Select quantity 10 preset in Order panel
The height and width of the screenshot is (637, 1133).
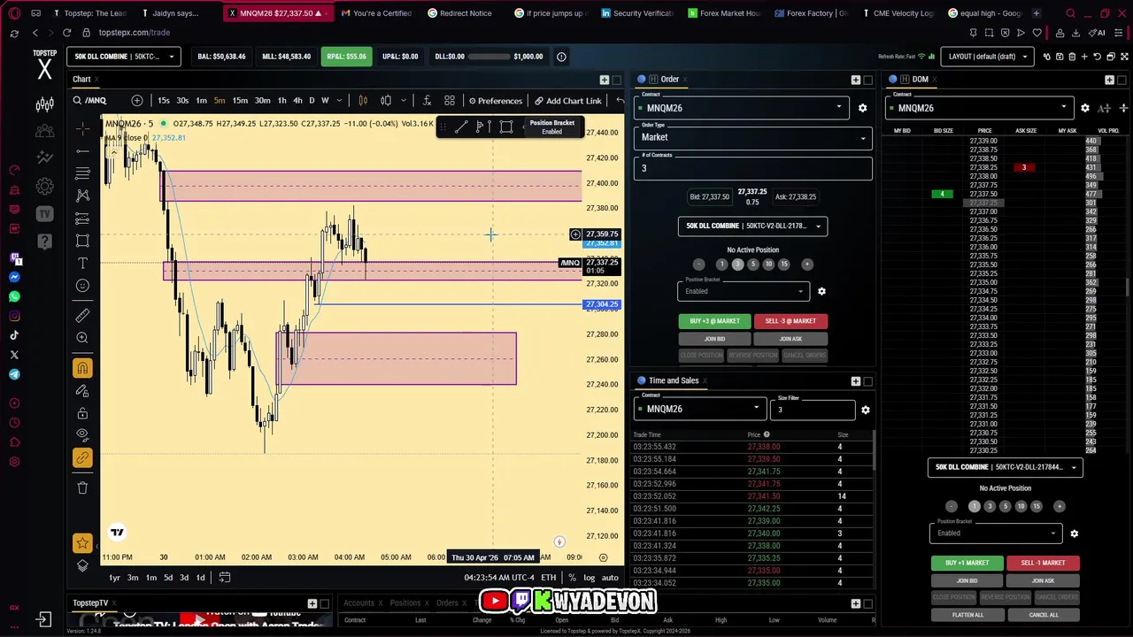tap(768, 265)
